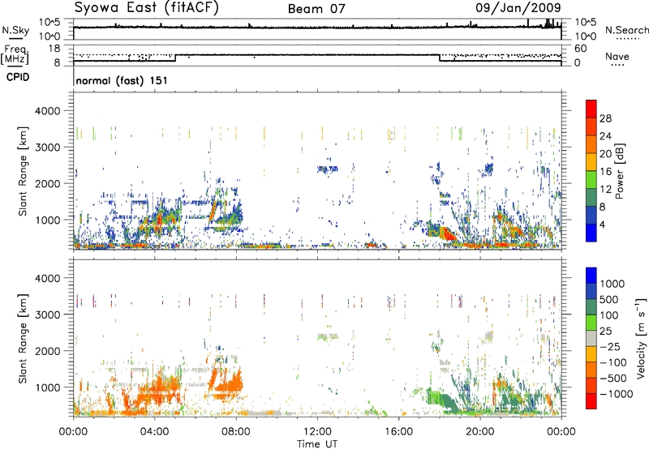Click the '1000' tick on Velocity colorbar
649x449 pixels.
click(x=612, y=284)
